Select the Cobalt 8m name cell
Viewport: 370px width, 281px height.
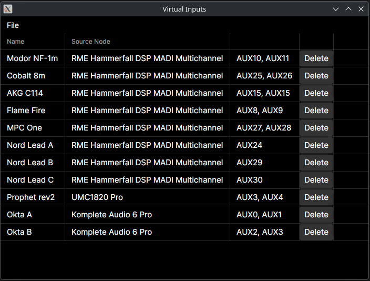pos(33,76)
